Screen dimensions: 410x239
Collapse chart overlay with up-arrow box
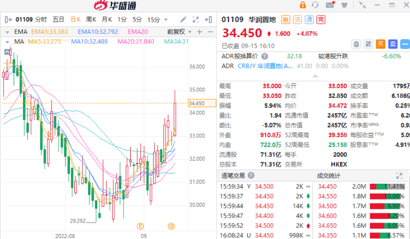coord(7,52)
